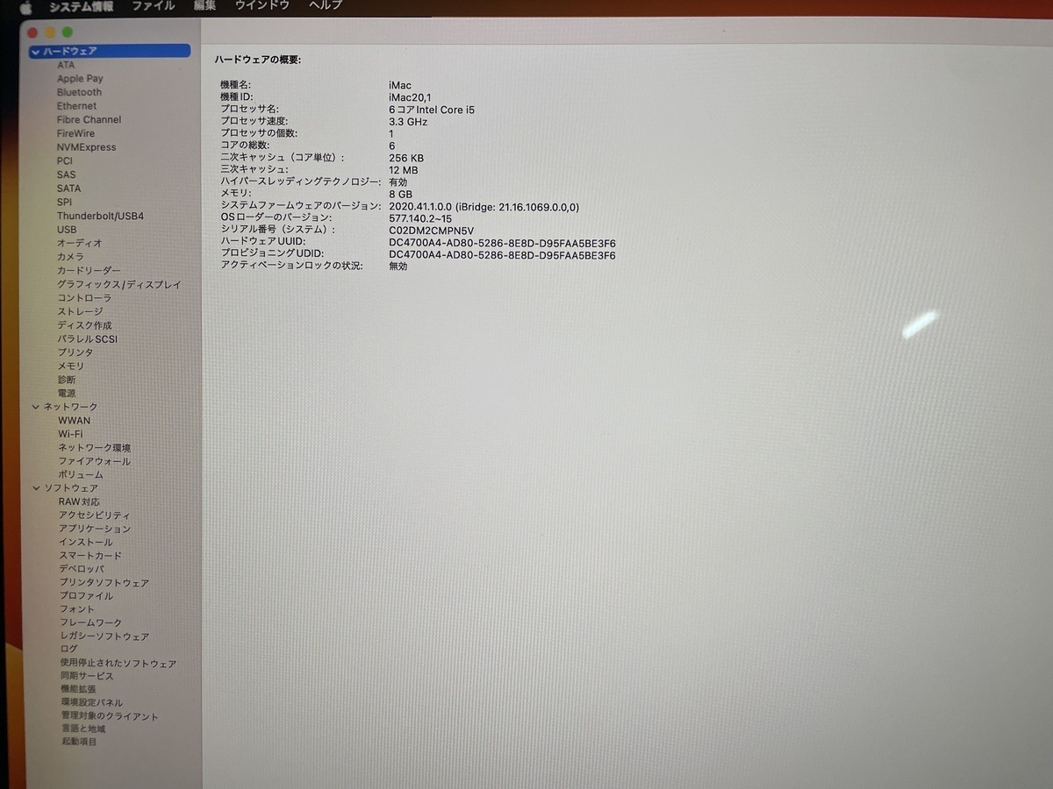The image size is (1053, 789).
Task: Select Fibre Channel in the sidebar
Action: point(89,120)
